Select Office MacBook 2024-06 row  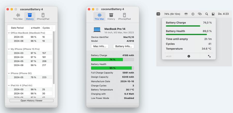pyautogui.click(x=30, y=41)
